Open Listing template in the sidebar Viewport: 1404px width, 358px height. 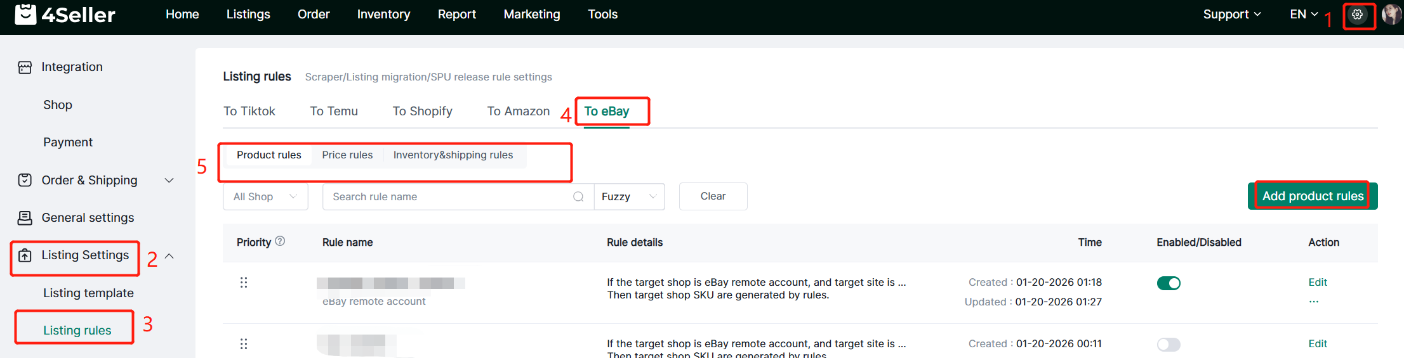(x=88, y=293)
